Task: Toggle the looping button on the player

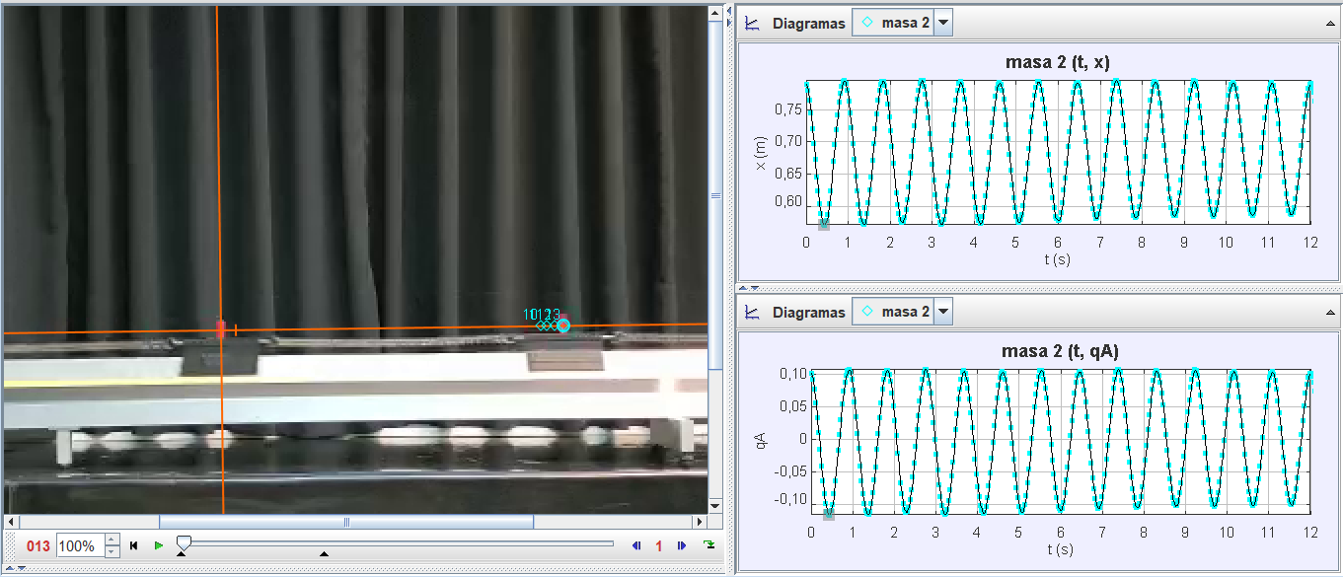Action: pos(709,545)
